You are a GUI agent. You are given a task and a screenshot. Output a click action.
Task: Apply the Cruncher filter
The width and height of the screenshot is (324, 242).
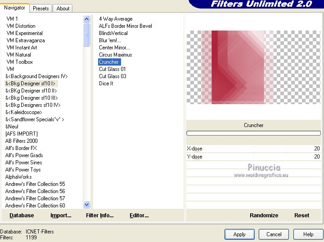pos(239,234)
